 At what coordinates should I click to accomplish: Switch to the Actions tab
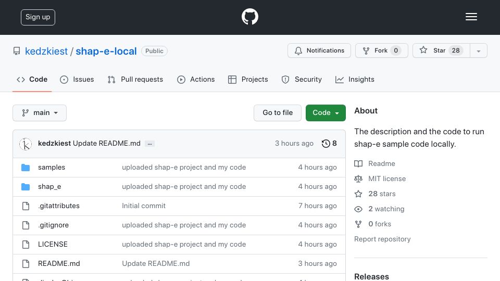196,79
